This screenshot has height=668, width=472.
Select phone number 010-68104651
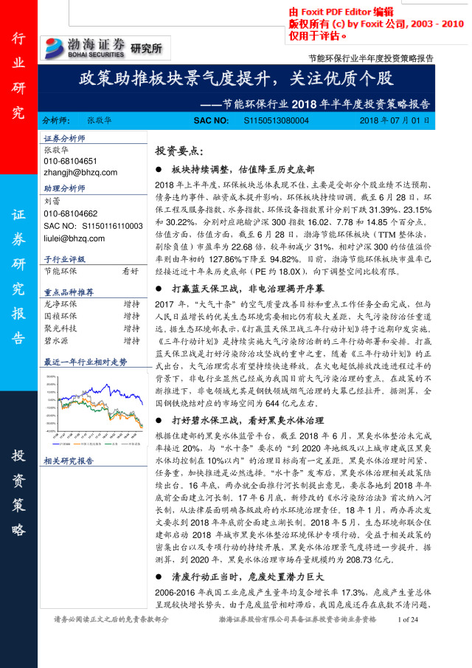[x=70, y=161]
